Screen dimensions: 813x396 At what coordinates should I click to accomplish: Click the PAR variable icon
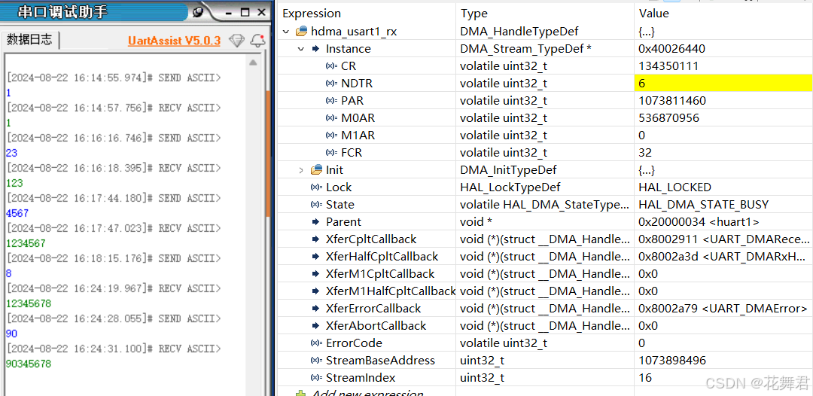coord(332,101)
